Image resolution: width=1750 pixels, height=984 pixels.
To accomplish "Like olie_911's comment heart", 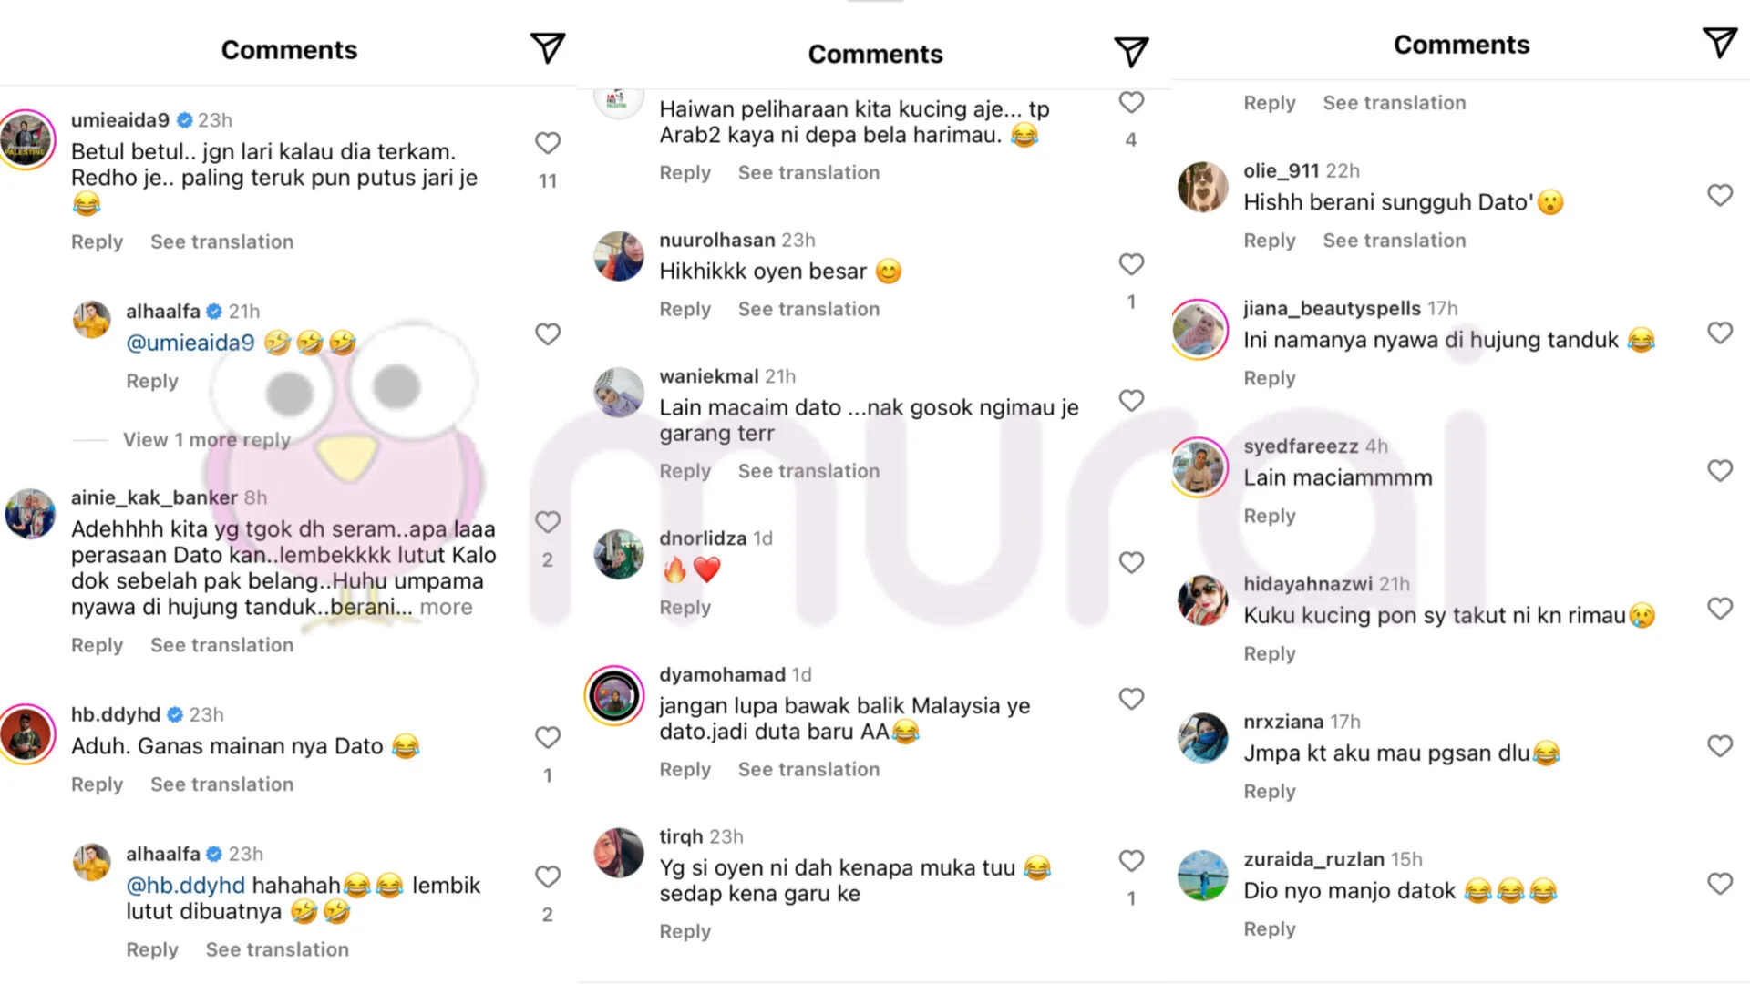I will (1720, 195).
